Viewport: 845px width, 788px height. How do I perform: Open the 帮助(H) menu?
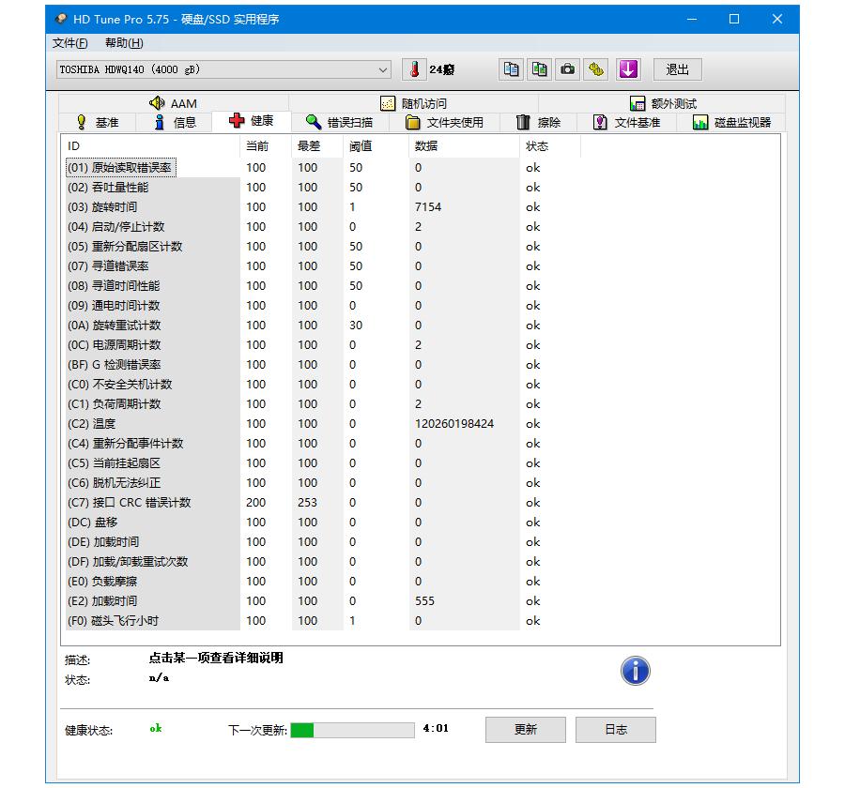(x=127, y=42)
